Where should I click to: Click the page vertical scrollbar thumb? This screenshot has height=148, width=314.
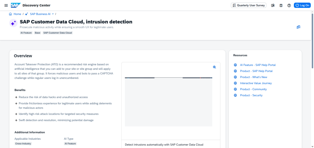pyautogui.click(x=312, y=41)
